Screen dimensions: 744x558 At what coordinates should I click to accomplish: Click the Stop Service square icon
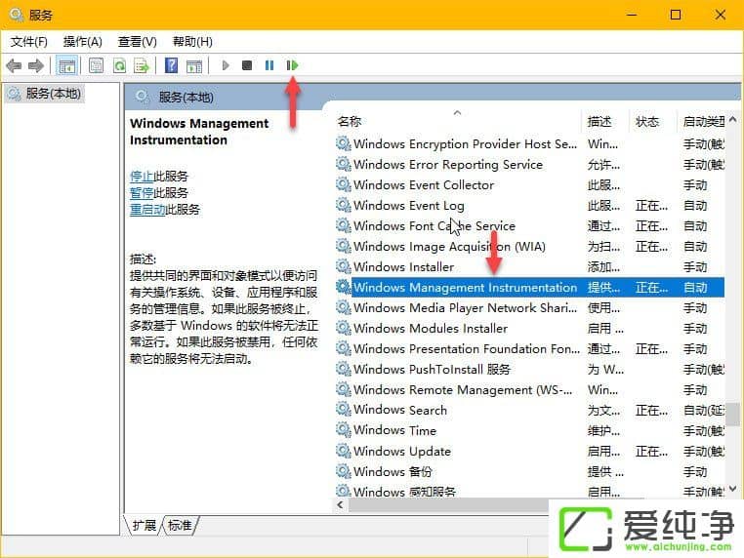pos(247,65)
